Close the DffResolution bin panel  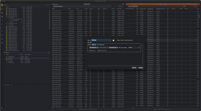123,4
